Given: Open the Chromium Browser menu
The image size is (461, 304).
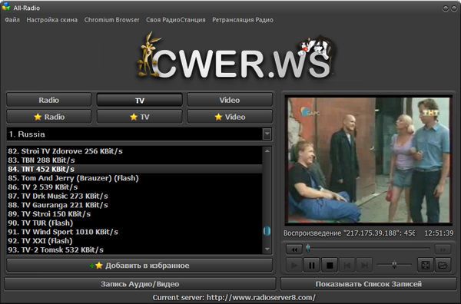Looking at the screenshot, I should [x=111, y=20].
